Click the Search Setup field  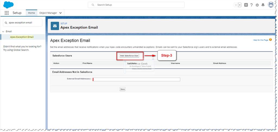point(136,5)
